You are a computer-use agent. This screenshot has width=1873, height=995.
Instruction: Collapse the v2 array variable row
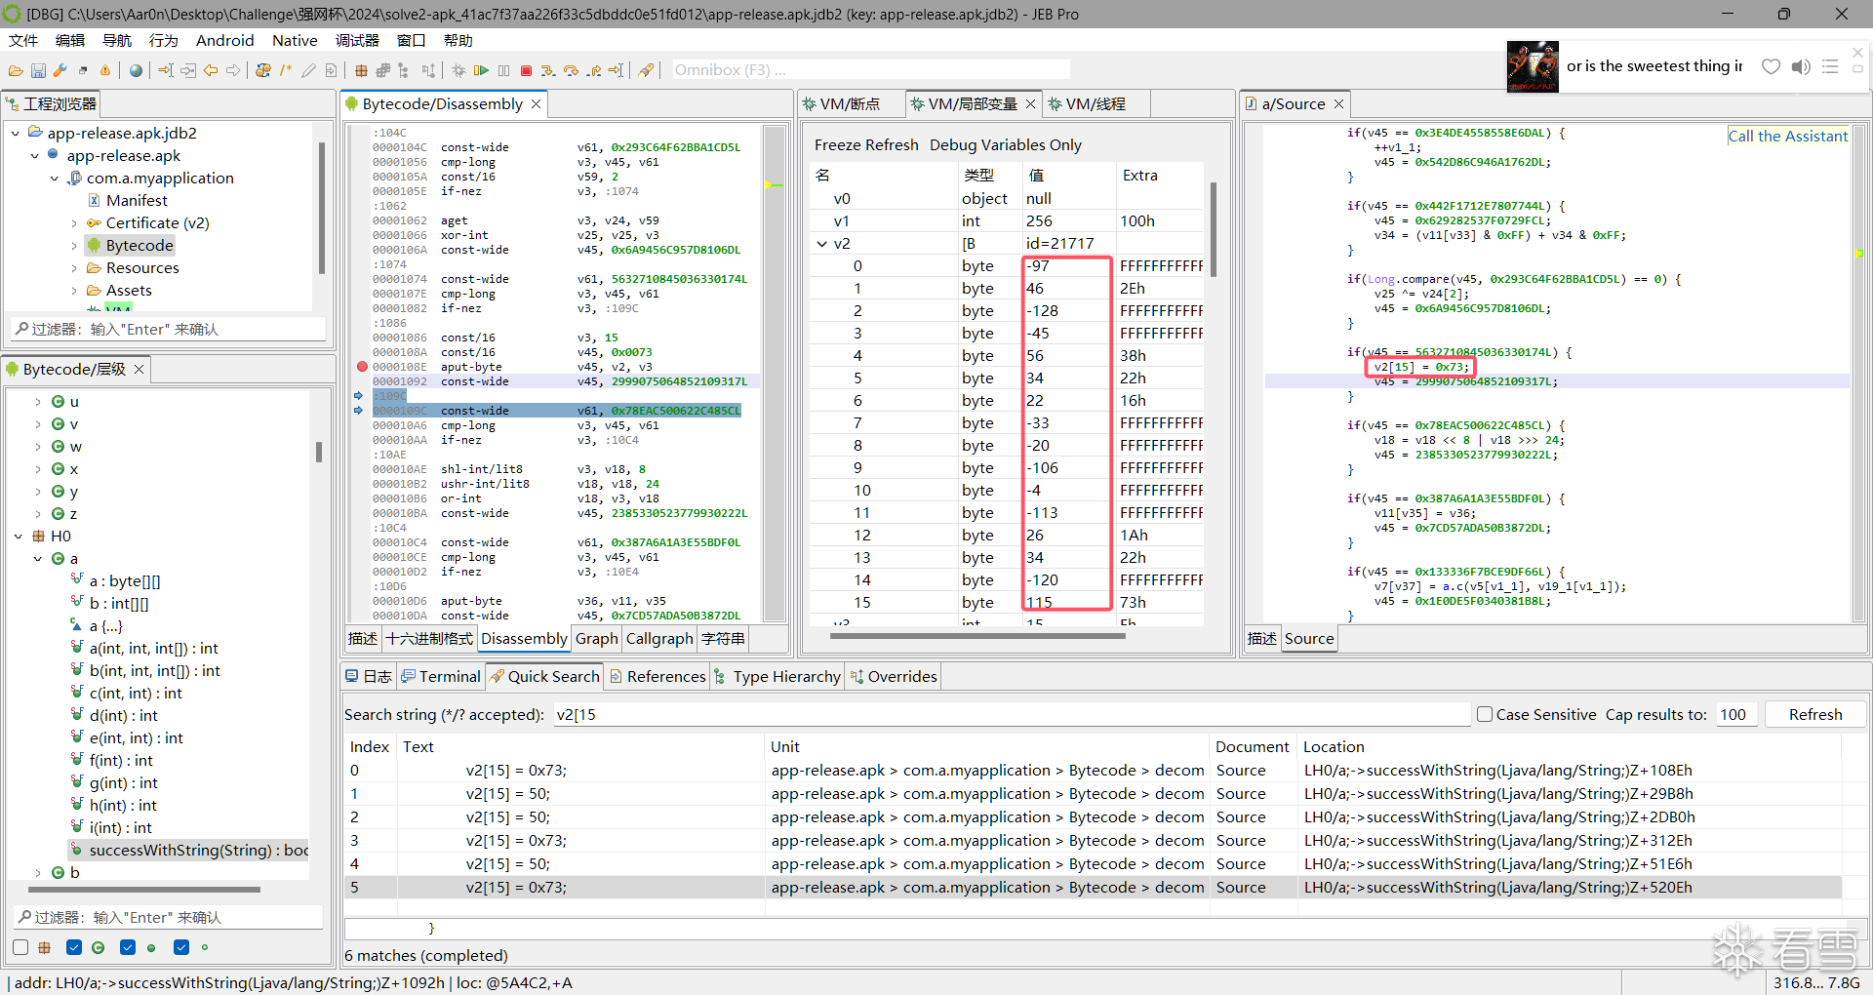[822, 244]
